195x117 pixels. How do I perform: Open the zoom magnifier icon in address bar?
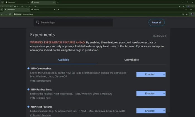coord(183,14)
